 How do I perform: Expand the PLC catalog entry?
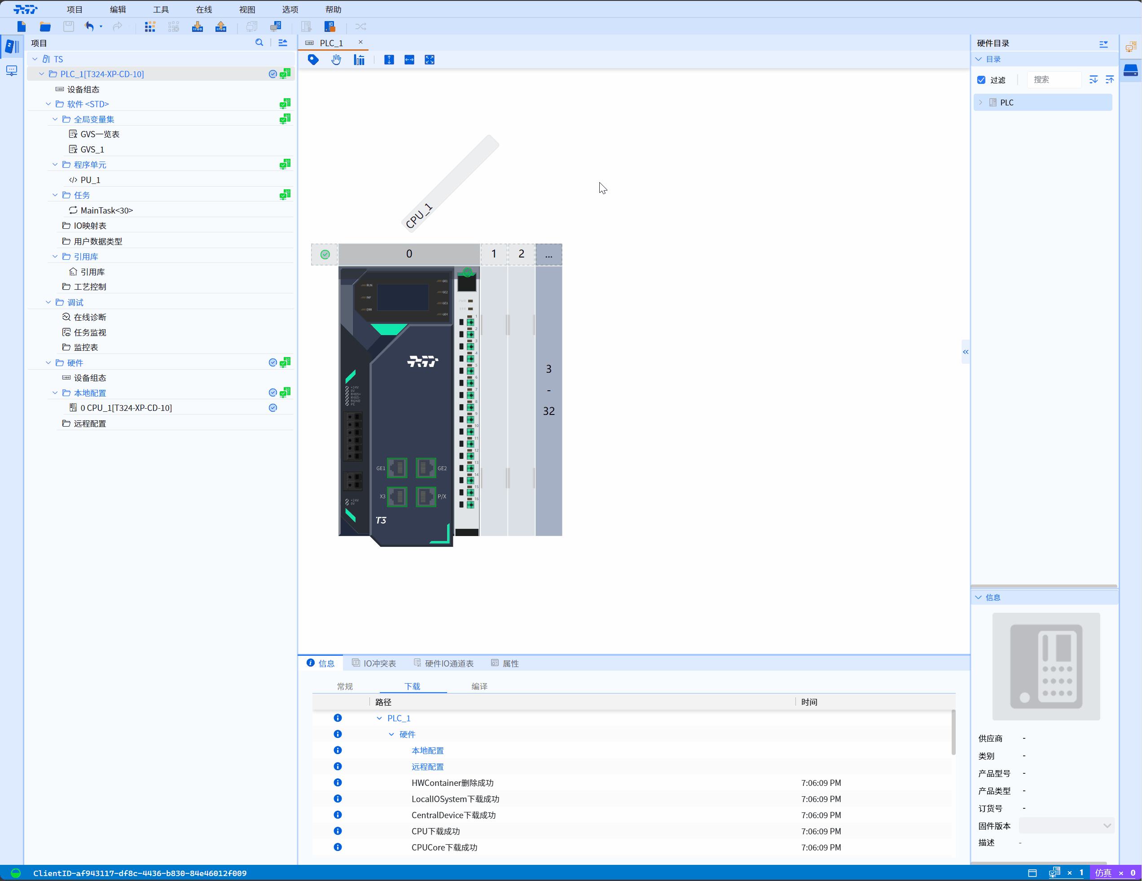981,102
